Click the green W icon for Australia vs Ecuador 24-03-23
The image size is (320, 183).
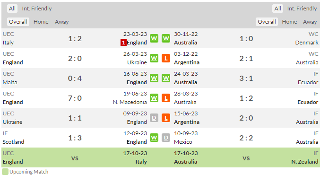[x=166, y=78]
